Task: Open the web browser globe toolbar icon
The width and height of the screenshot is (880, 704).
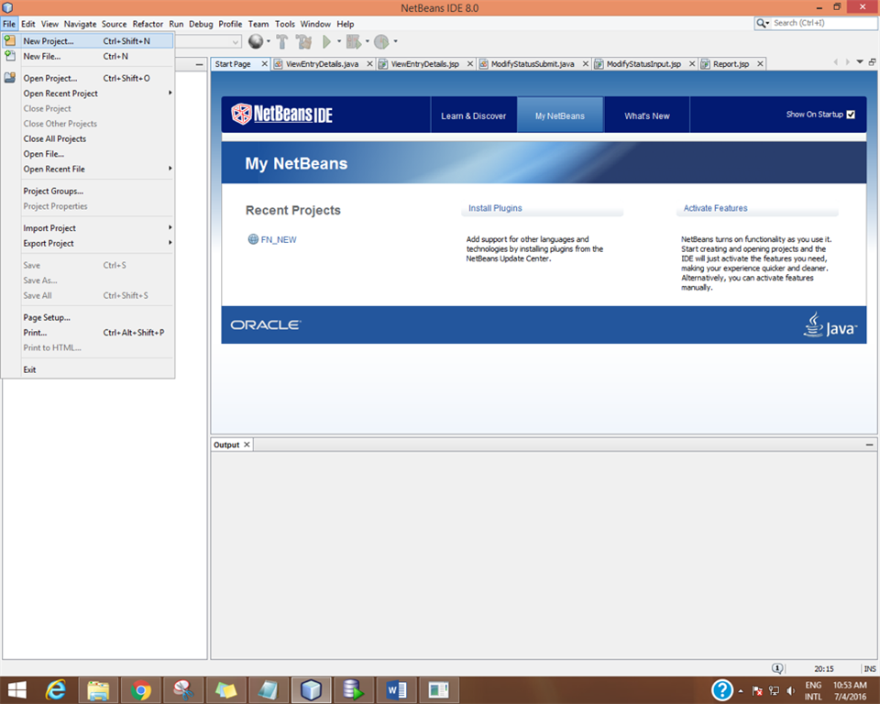Action: (256, 41)
